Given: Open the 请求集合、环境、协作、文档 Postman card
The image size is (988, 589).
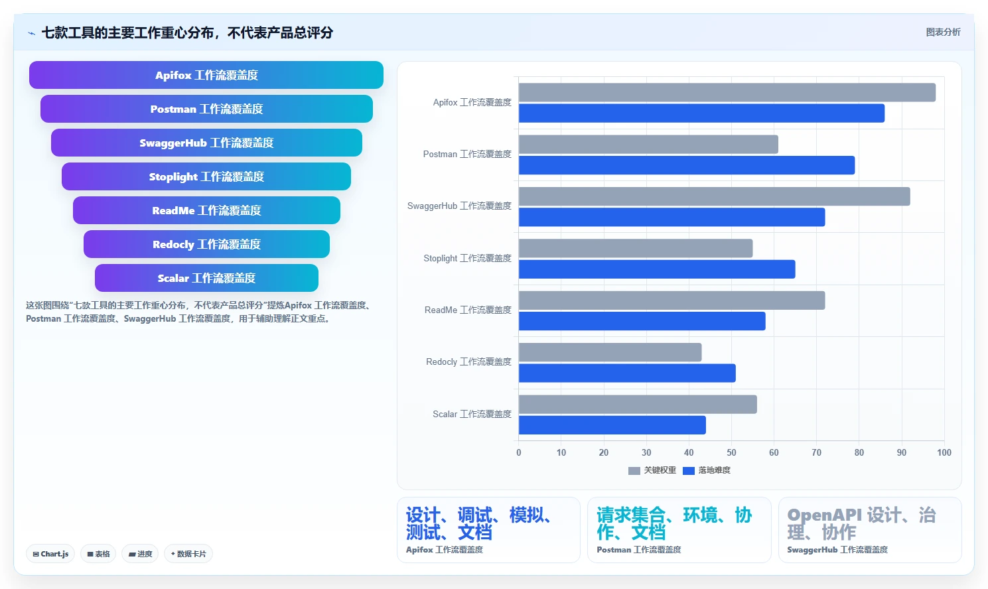Looking at the screenshot, I should (679, 530).
